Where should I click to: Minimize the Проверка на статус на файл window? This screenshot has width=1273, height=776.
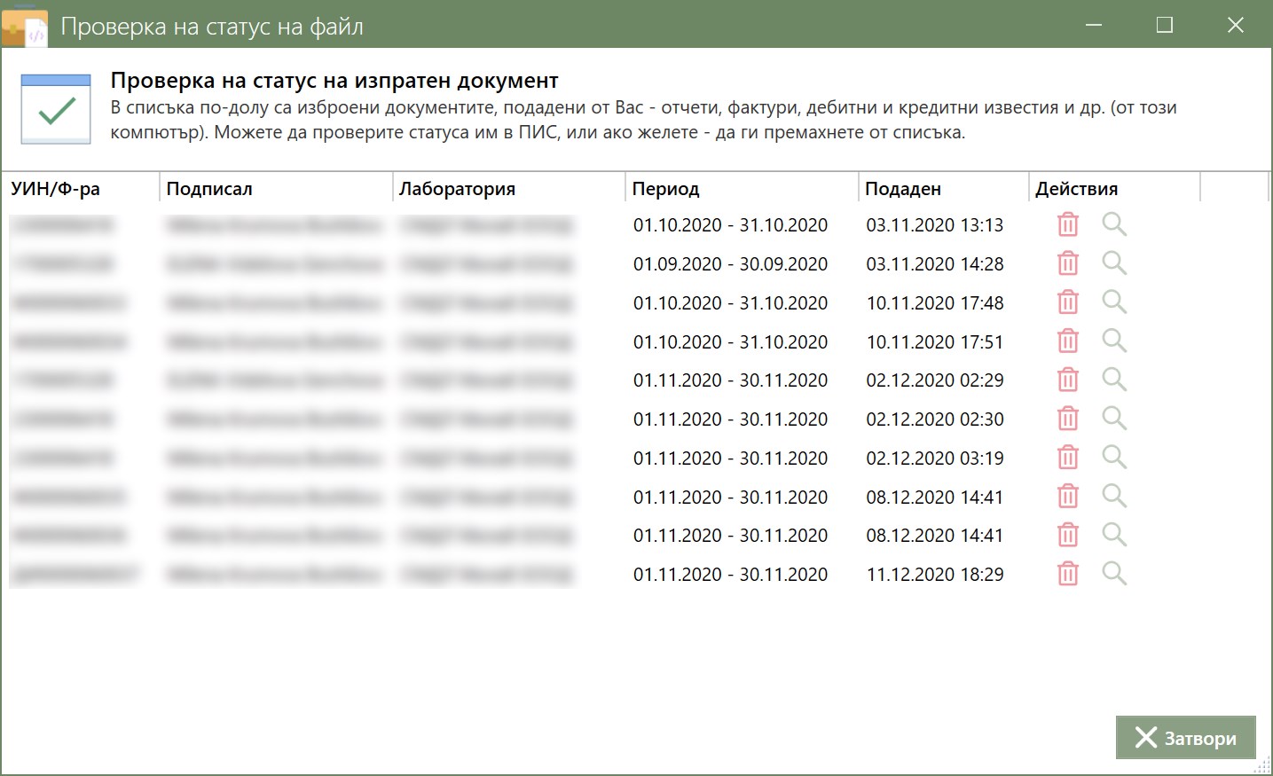[1094, 25]
